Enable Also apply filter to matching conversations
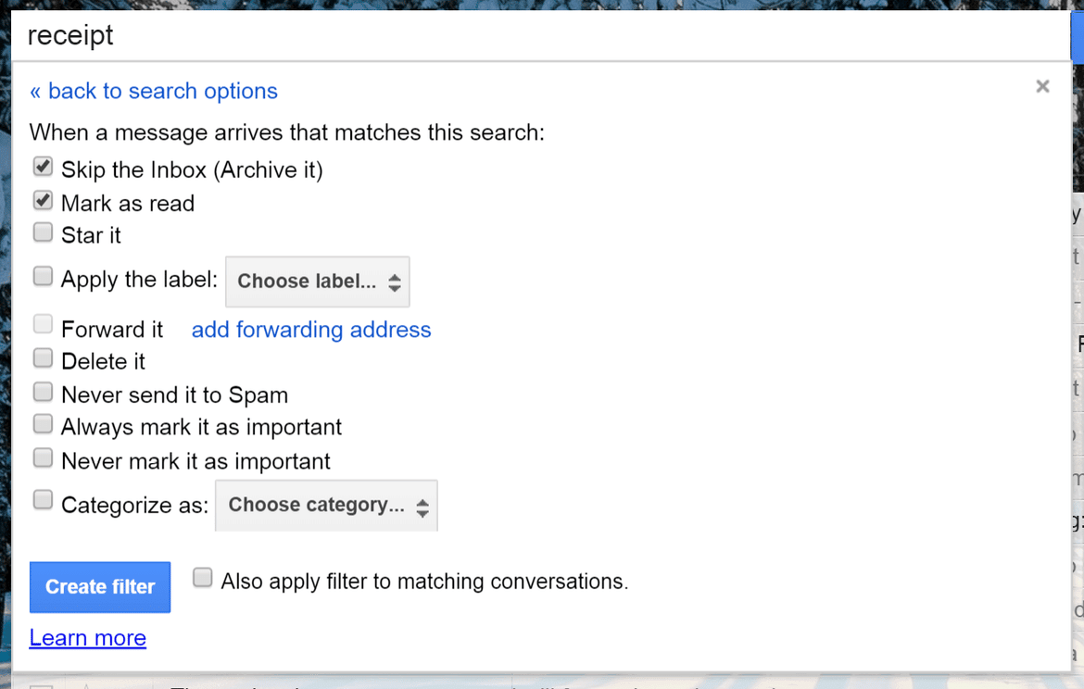 click(202, 577)
